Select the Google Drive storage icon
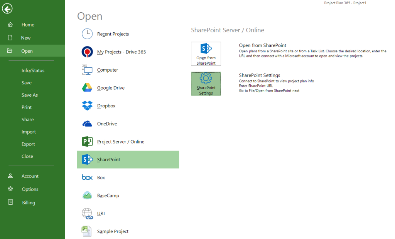 pyautogui.click(x=86, y=87)
